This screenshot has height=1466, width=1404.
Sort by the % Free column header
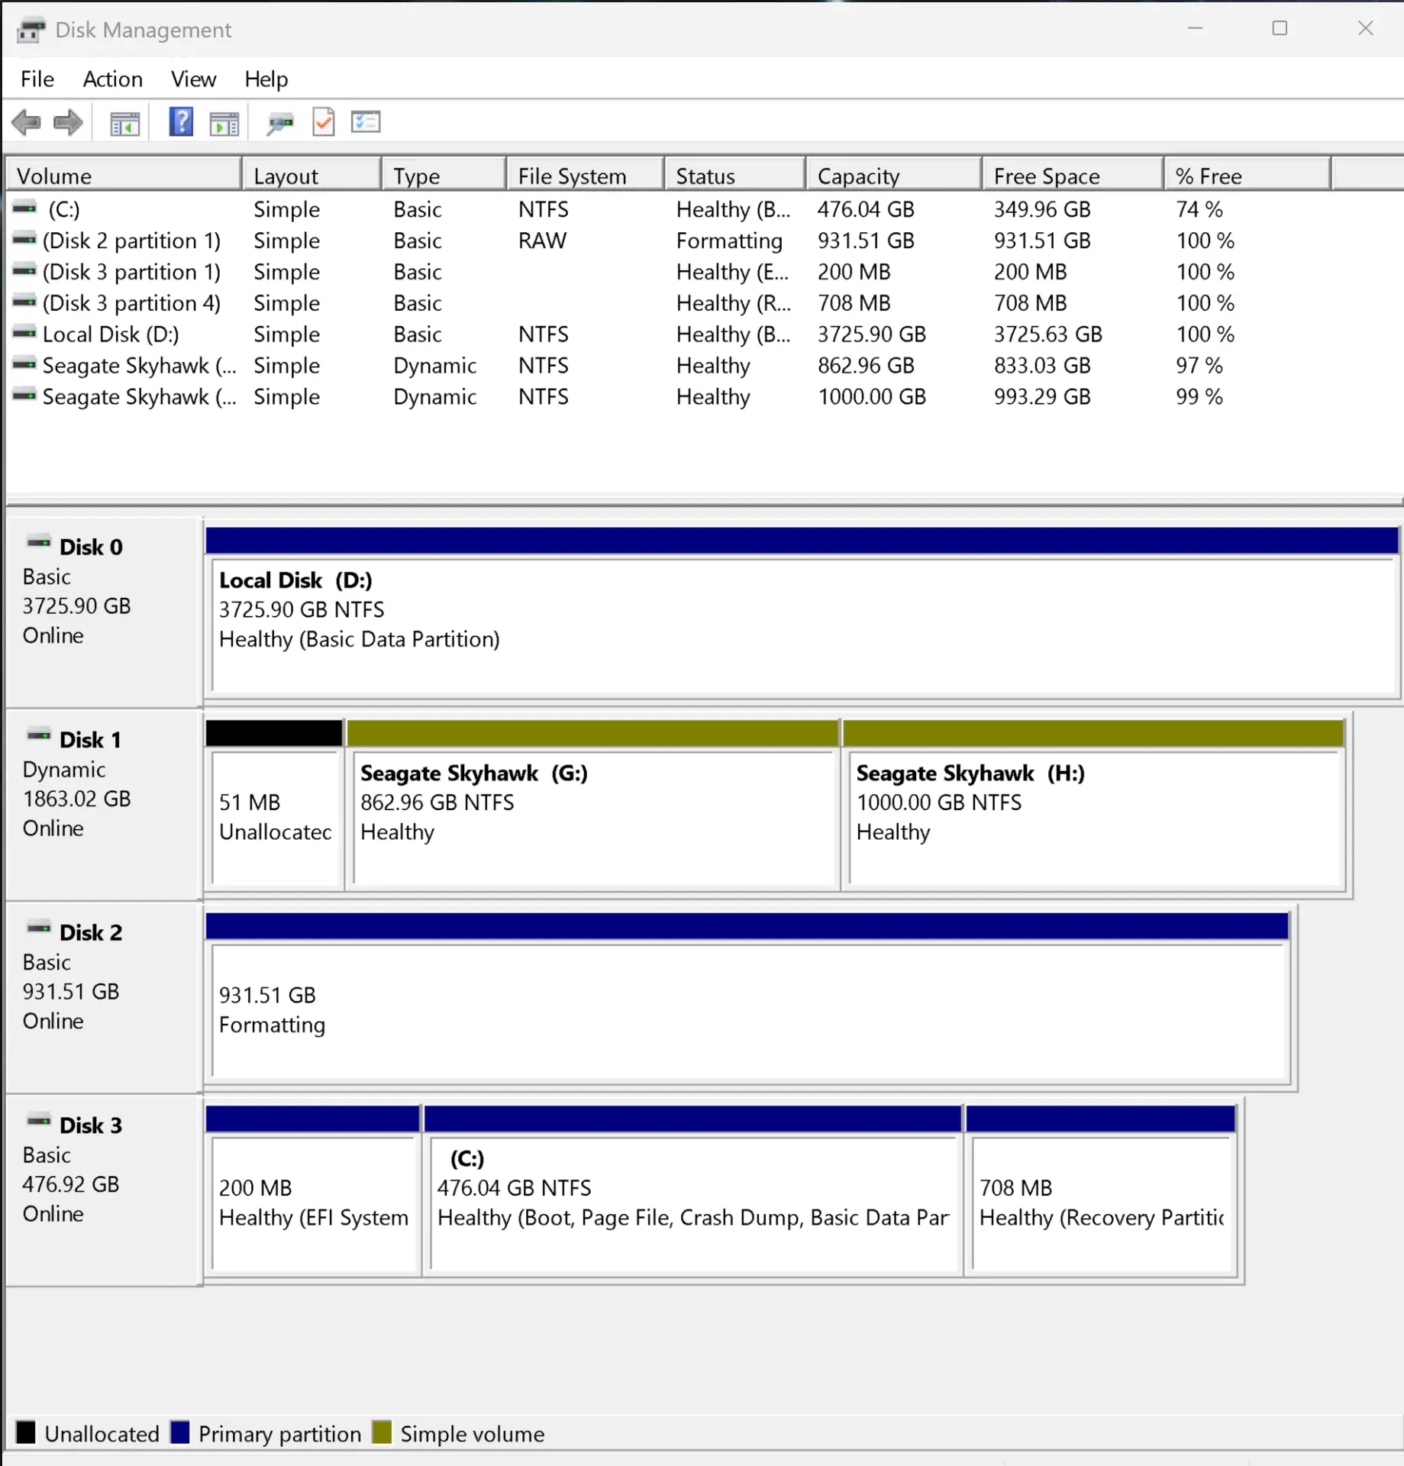click(x=1247, y=176)
